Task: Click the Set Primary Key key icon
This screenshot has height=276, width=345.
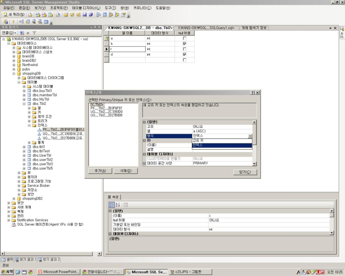Action: pyautogui.click(x=13, y=22)
